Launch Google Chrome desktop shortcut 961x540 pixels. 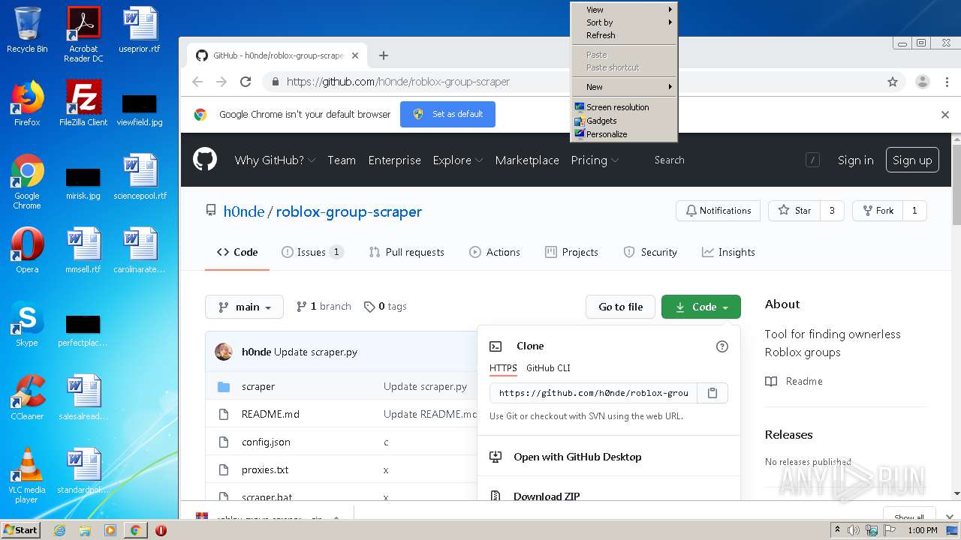[x=27, y=181]
